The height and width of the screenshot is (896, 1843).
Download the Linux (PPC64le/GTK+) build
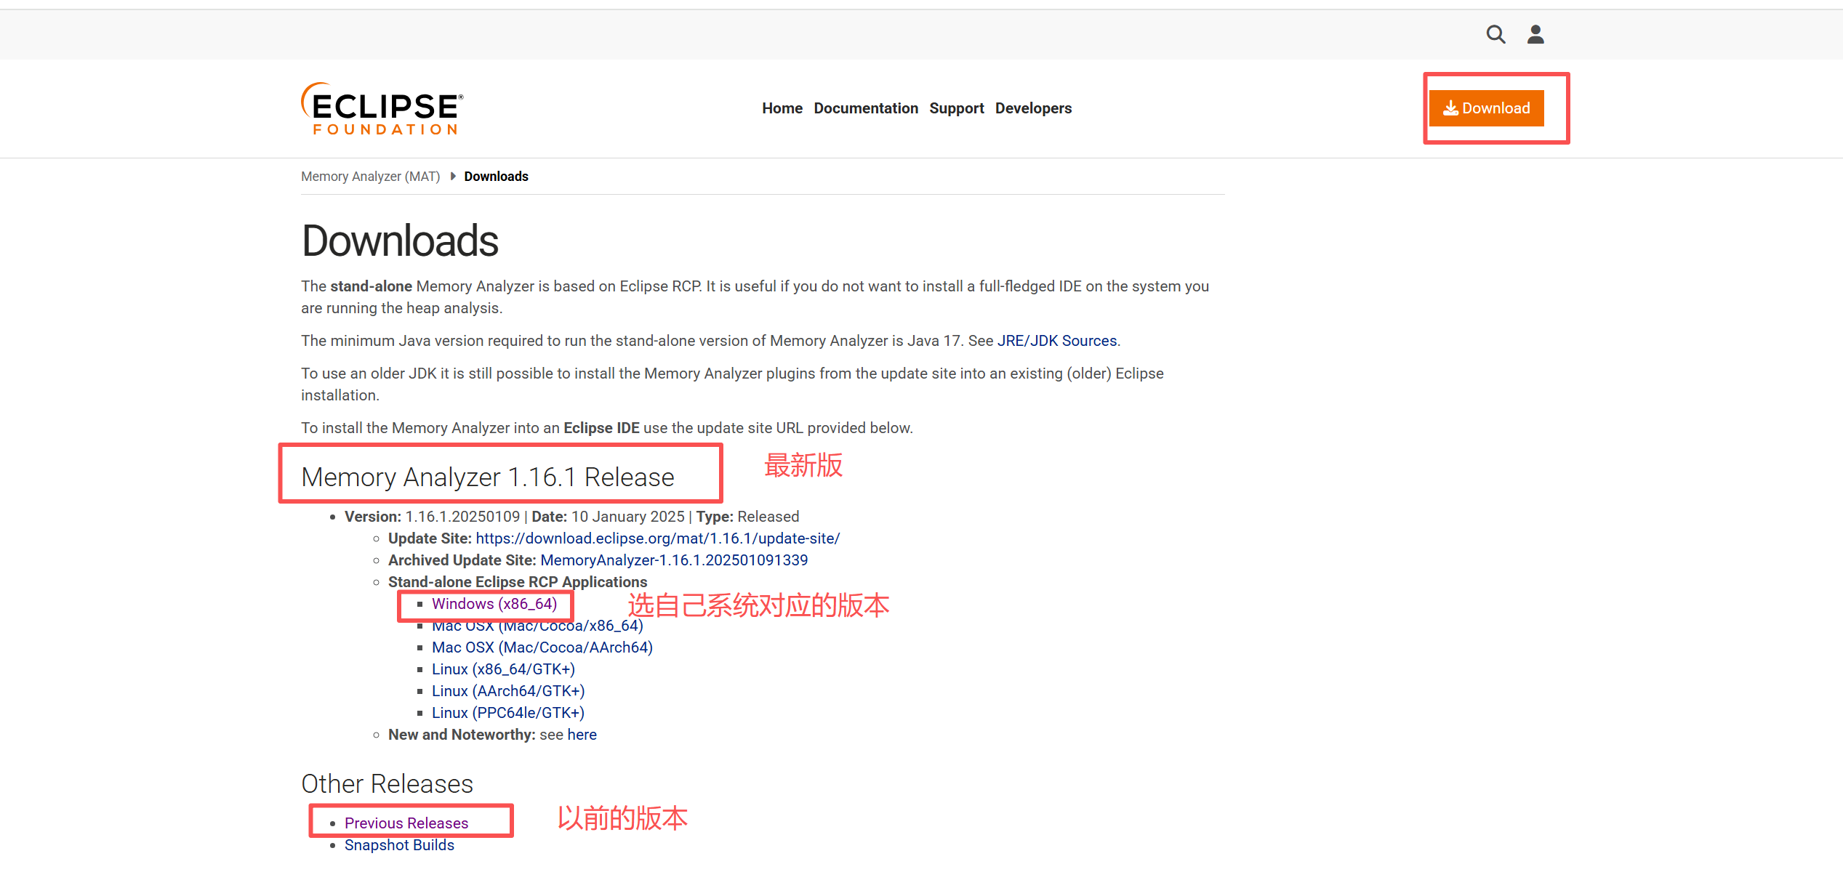[507, 713]
